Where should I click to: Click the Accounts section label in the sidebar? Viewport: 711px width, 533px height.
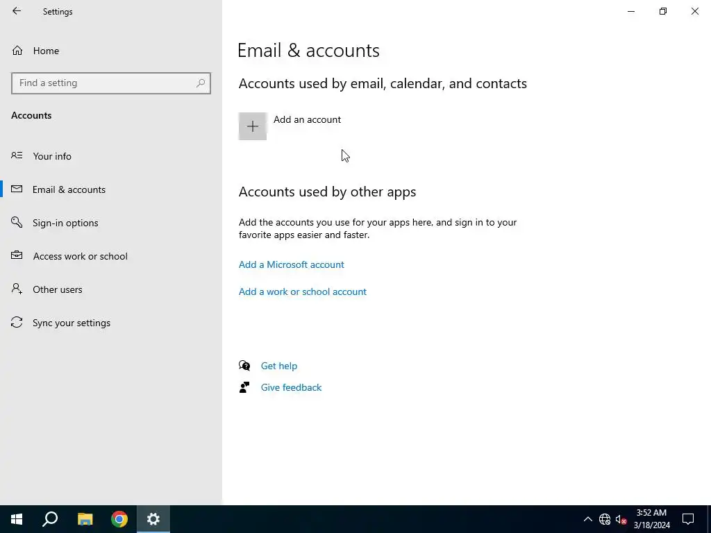pos(31,116)
